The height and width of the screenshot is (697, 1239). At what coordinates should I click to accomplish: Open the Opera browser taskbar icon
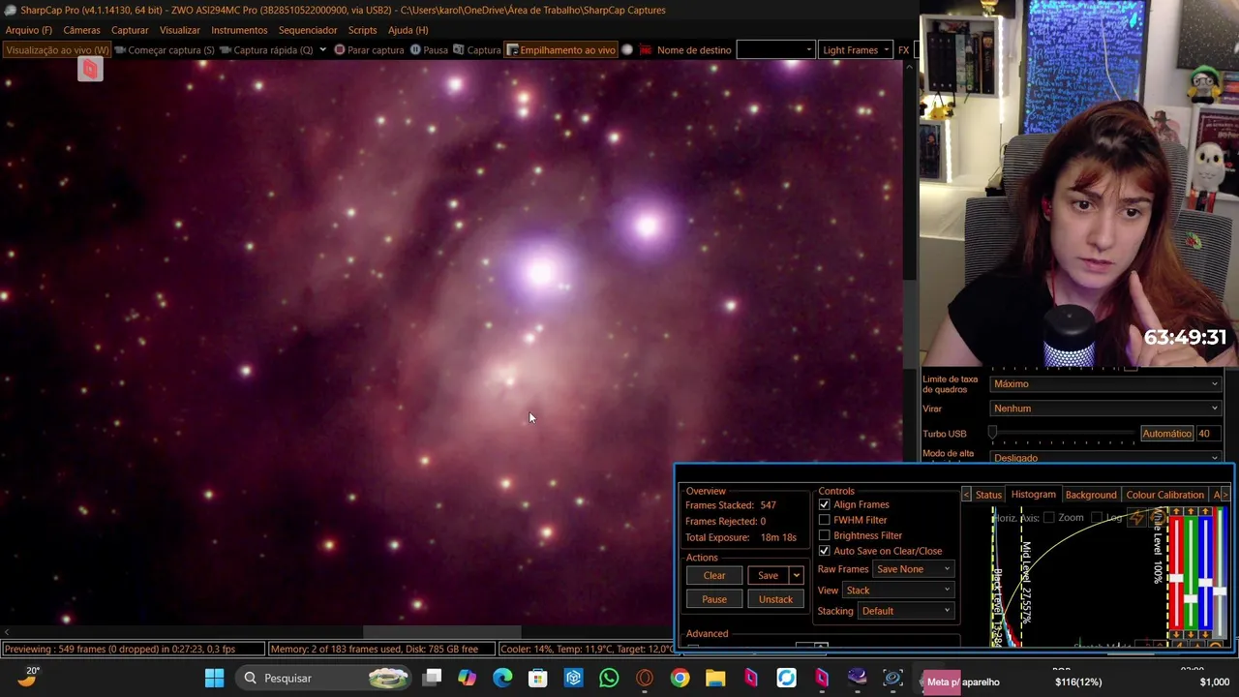[x=645, y=678]
